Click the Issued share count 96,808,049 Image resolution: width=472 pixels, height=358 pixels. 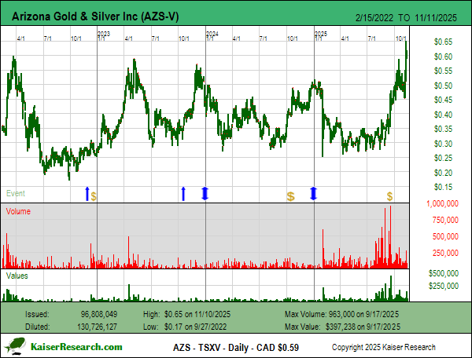coord(99,314)
